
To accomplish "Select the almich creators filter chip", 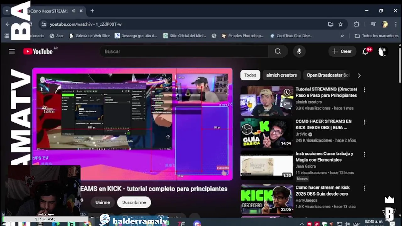I will point(281,75).
